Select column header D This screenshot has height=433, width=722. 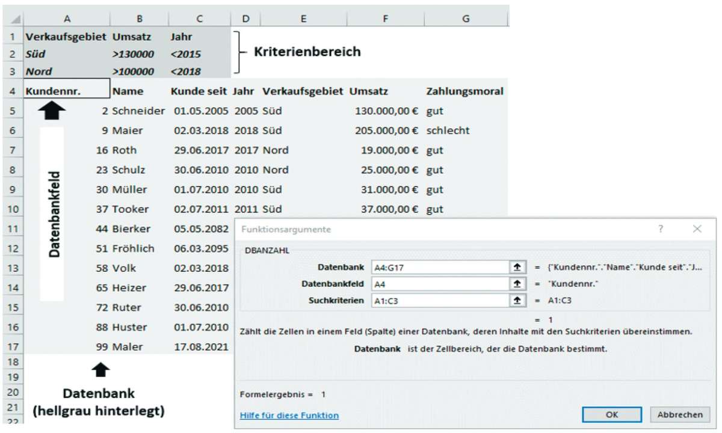click(x=245, y=19)
